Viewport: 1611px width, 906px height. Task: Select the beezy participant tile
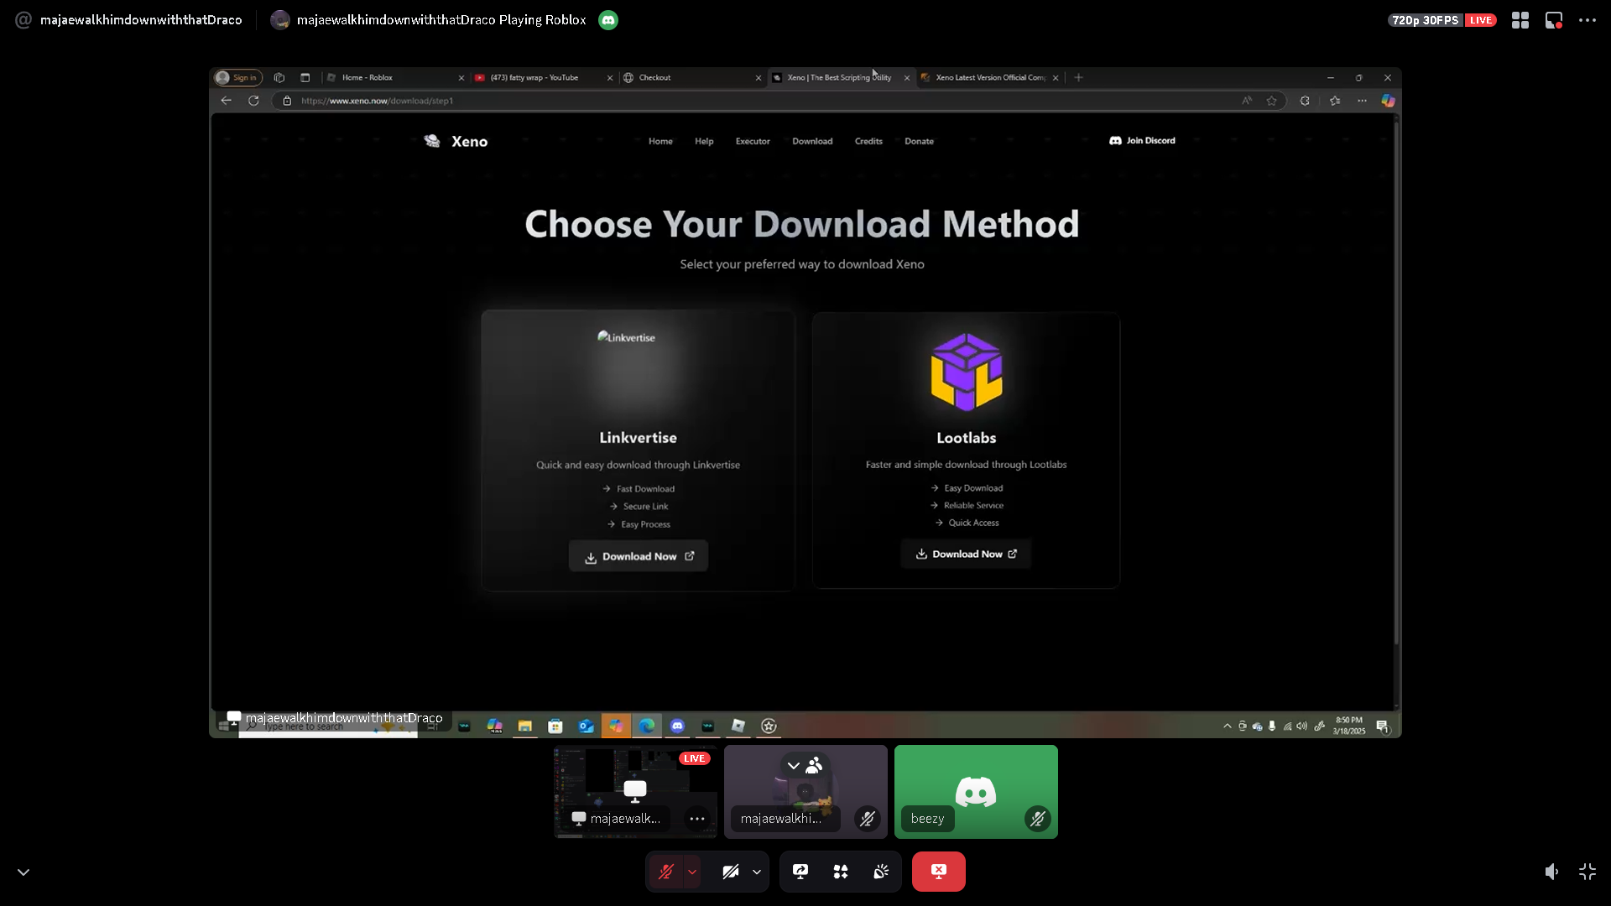click(x=976, y=792)
